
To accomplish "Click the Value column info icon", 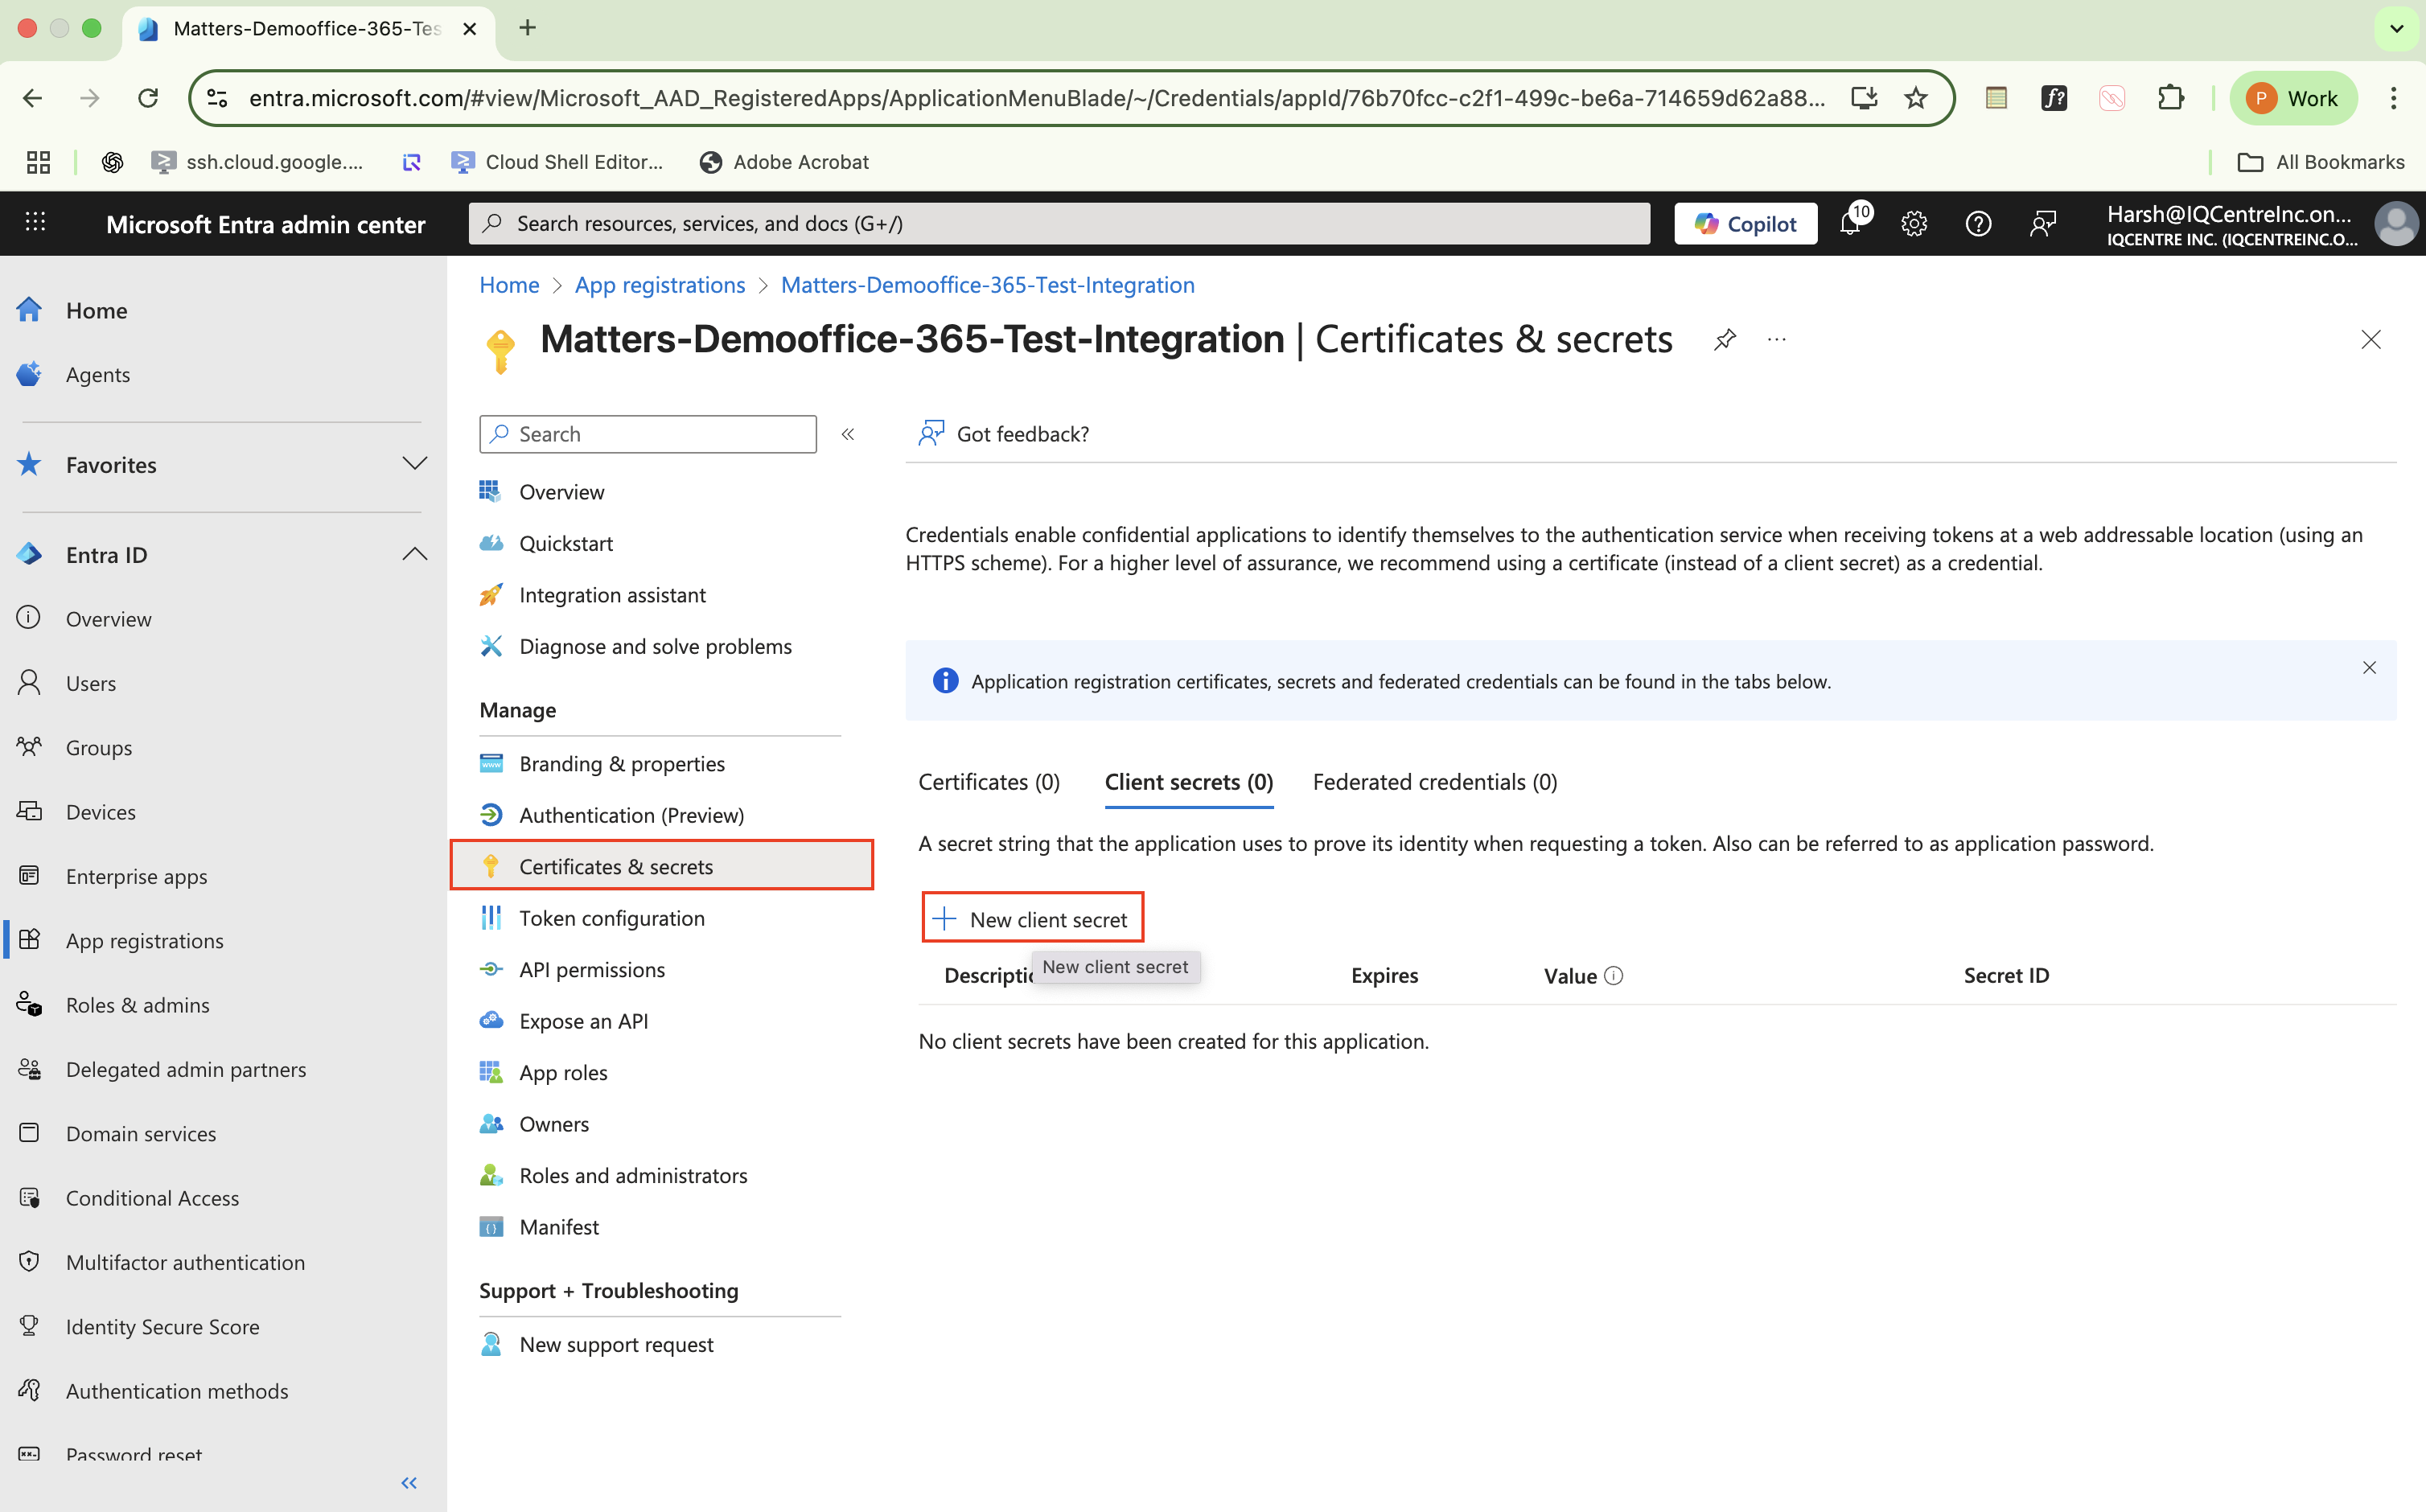I will [1614, 976].
